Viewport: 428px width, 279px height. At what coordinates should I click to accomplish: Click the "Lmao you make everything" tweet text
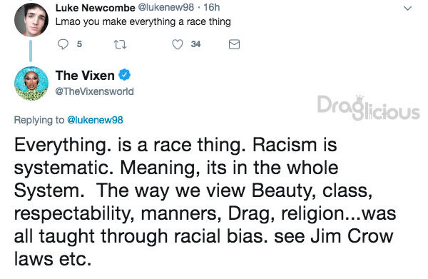point(143,22)
